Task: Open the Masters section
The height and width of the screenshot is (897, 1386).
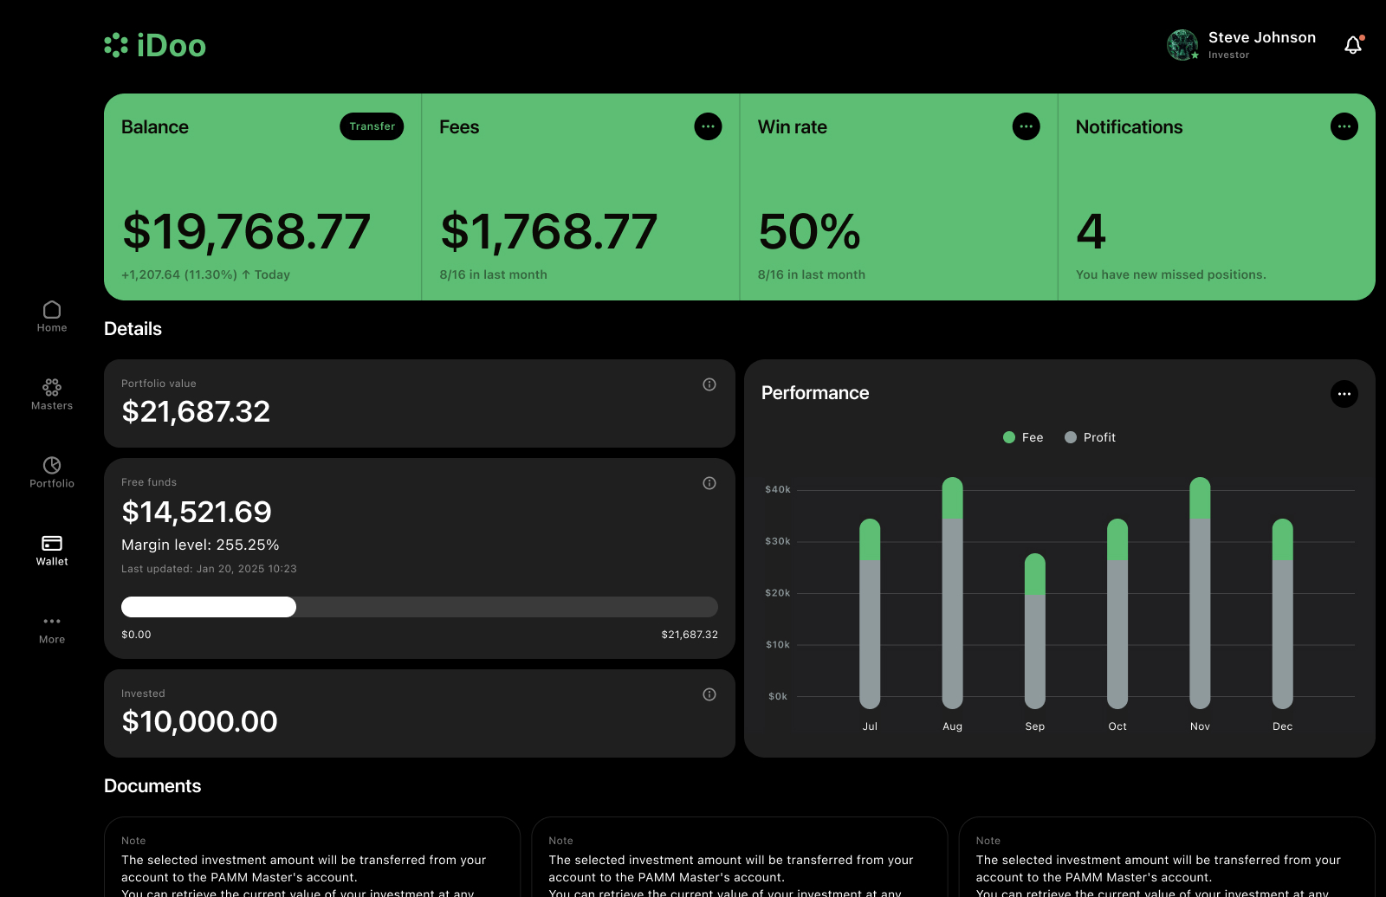Action: pos(52,394)
